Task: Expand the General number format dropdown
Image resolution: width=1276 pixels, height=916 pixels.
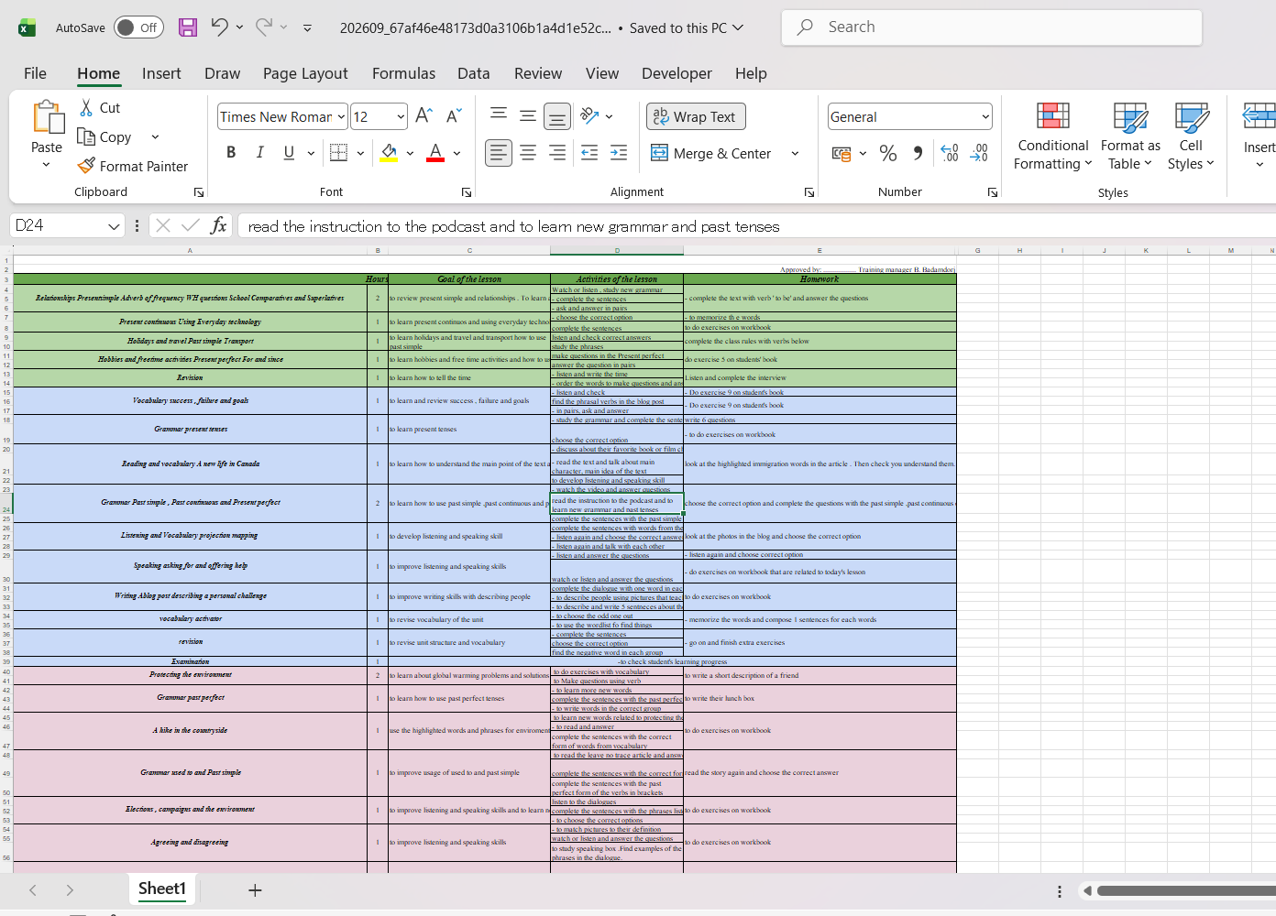Action: click(x=985, y=116)
